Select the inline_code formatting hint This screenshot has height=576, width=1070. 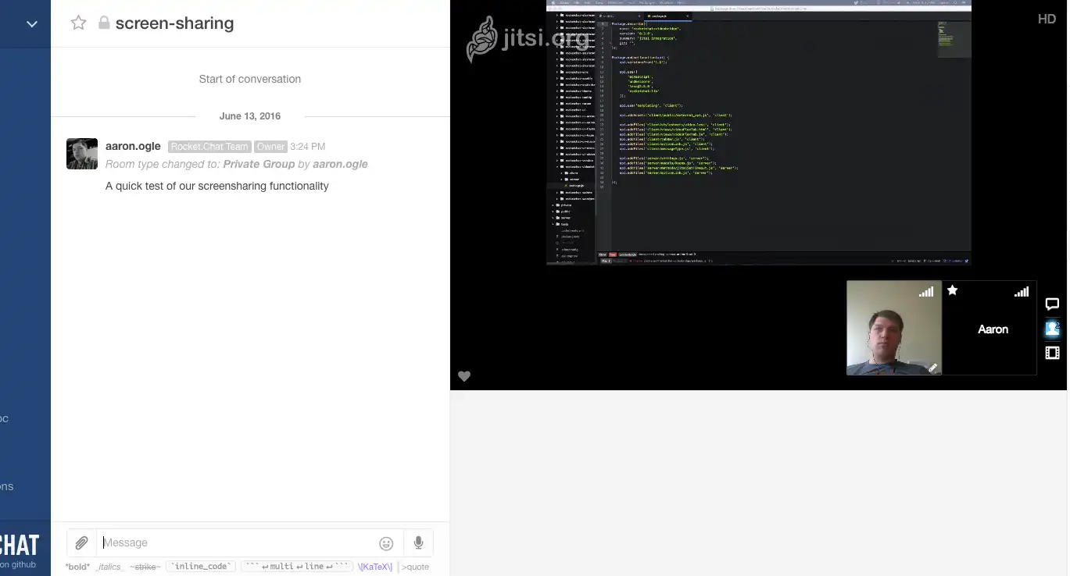coord(200,566)
